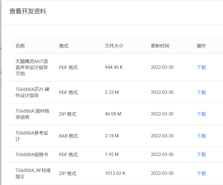Screen dimensions: 223x185
Task: Click the 查看开发资料 dialog title
Action: click(28, 11)
